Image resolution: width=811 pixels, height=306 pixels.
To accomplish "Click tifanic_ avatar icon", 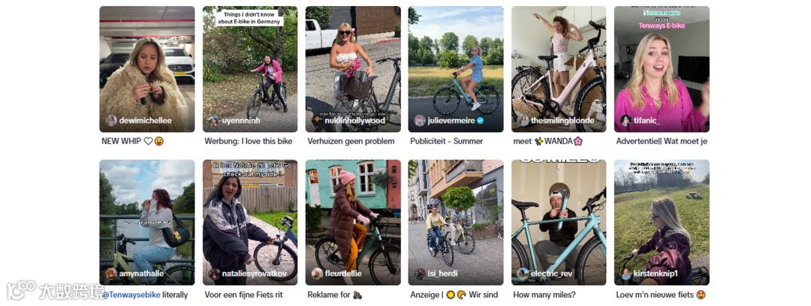I will (626, 121).
